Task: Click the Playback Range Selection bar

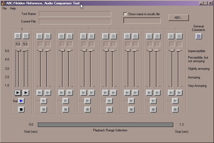Action: tap(105, 125)
